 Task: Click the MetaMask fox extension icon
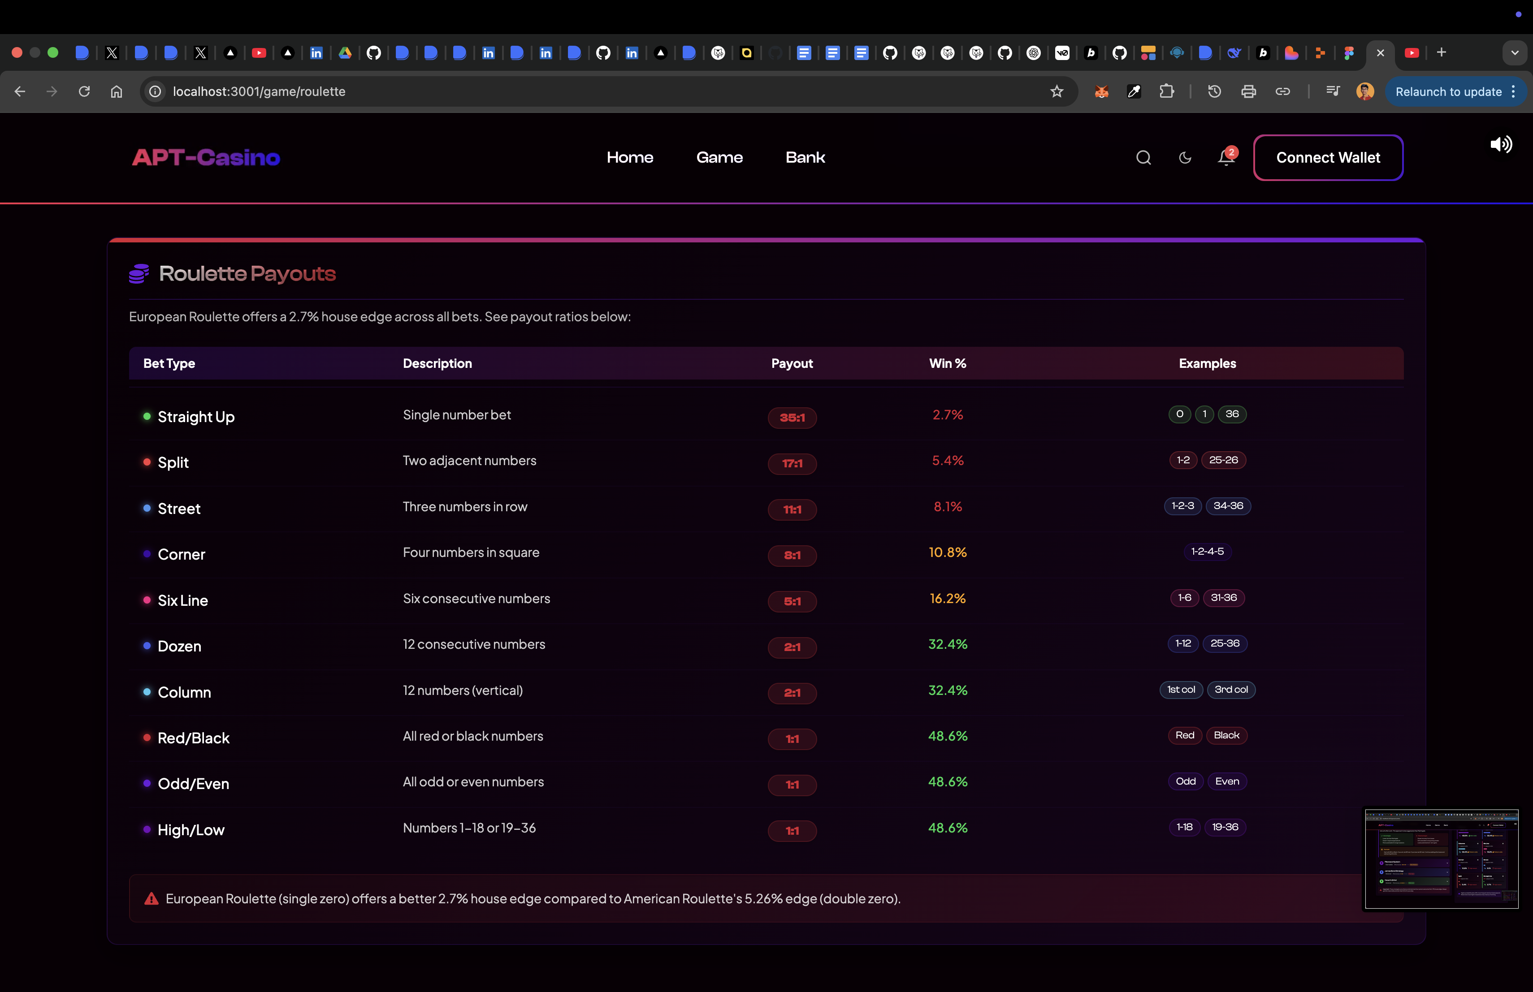[1101, 91]
